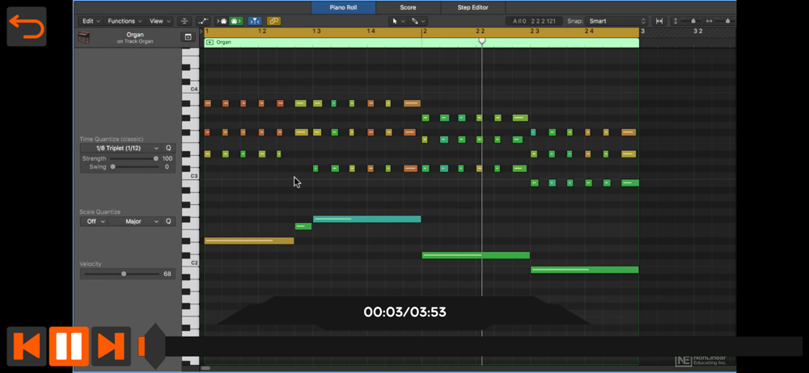
Task: Switch to the Score tab
Action: tap(408, 7)
